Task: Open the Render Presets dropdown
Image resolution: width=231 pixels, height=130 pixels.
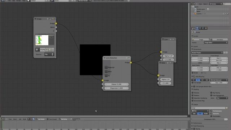Action: coord(207,53)
